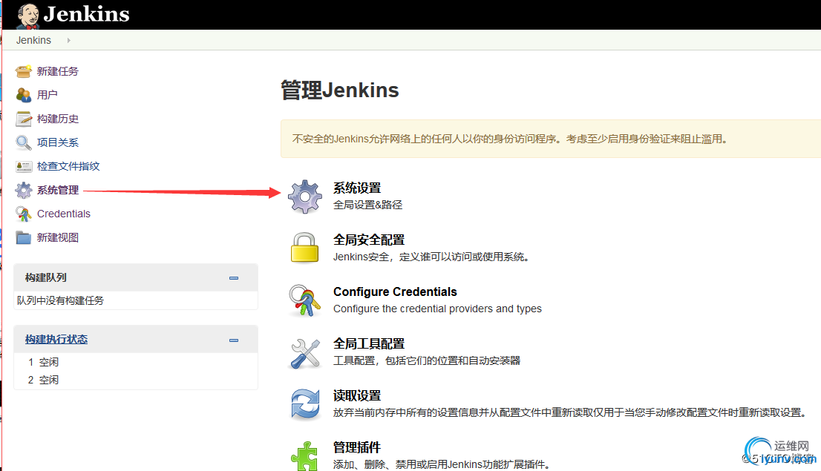Open 检查文件指纹 in the sidebar
Image resolution: width=821 pixels, height=471 pixels.
68,166
